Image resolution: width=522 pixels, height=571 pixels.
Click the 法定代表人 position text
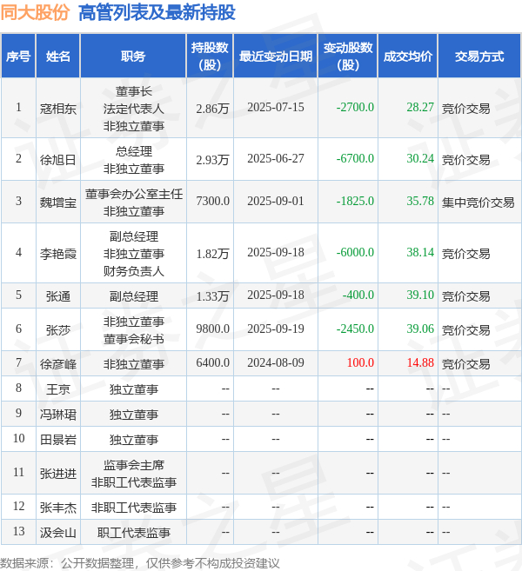point(134,109)
